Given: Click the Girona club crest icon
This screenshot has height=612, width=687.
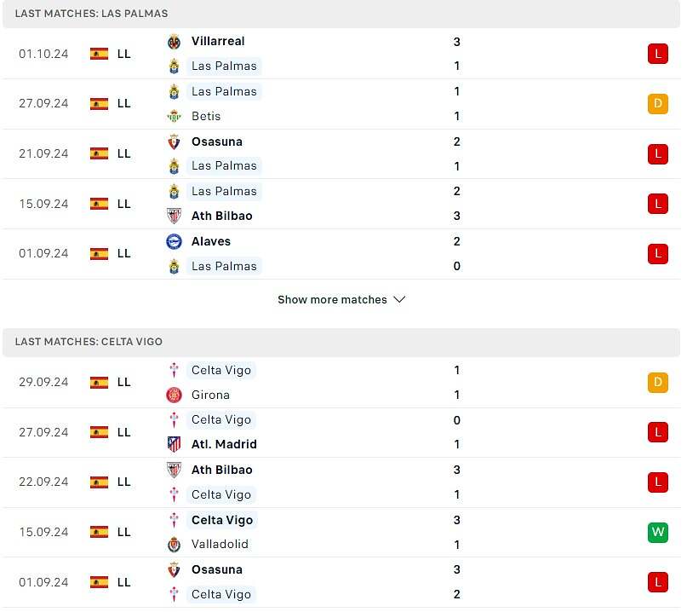Looking at the screenshot, I should (x=175, y=397).
